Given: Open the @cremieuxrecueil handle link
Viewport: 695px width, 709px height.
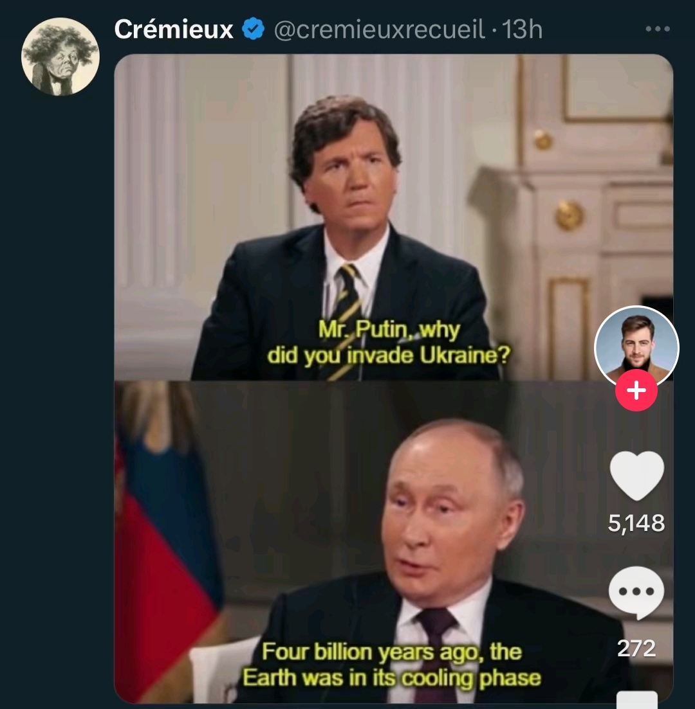Looking at the screenshot, I should [x=380, y=30].
